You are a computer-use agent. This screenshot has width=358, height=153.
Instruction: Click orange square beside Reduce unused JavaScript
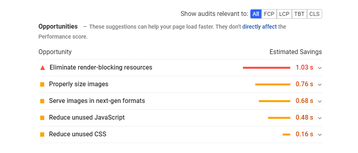[42, 118]
